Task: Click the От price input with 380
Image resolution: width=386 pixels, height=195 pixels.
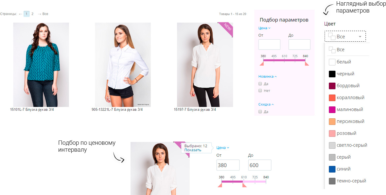Action: coord(228,165)
